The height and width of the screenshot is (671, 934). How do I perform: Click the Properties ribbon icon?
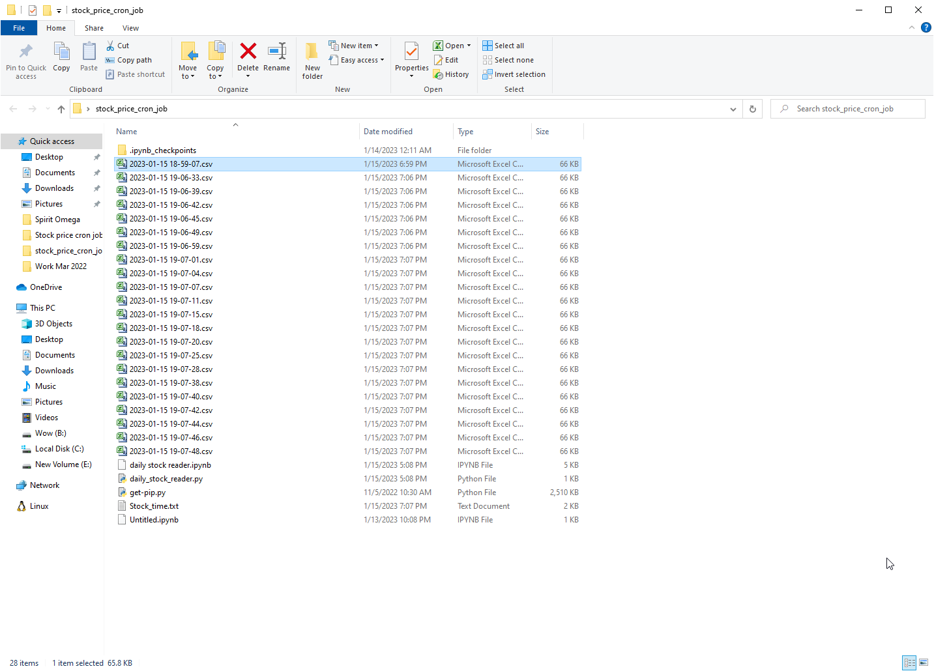coord(412,51)
